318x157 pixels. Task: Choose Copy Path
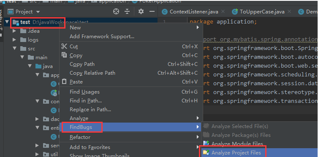(x=131, y=64)
